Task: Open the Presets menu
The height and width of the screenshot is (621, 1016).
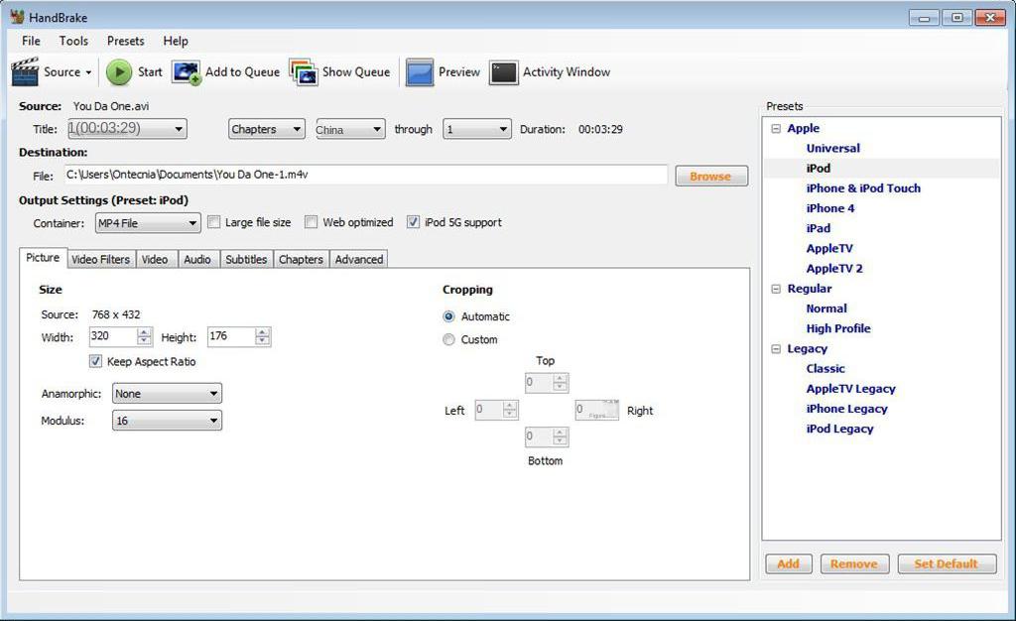Action: coord(125,41)
